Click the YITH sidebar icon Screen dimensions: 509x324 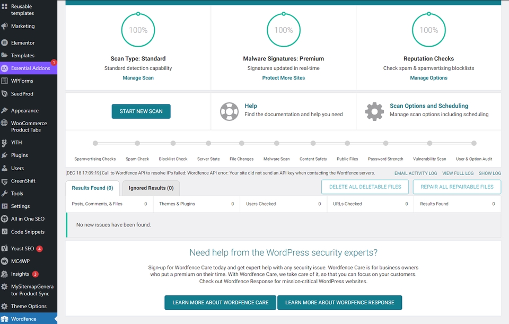[x=4, y=143]
